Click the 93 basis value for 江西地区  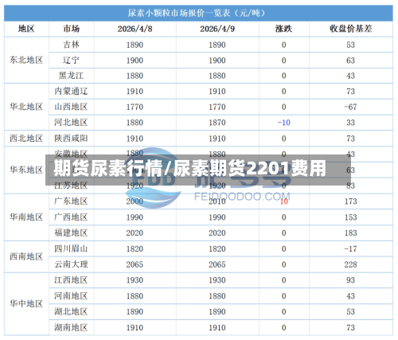350,280
